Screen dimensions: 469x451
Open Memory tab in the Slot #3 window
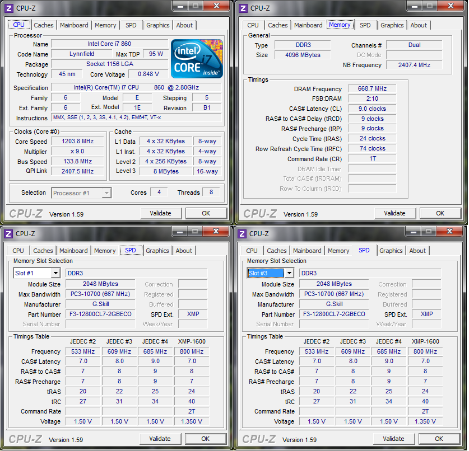[x=338, y=251]
